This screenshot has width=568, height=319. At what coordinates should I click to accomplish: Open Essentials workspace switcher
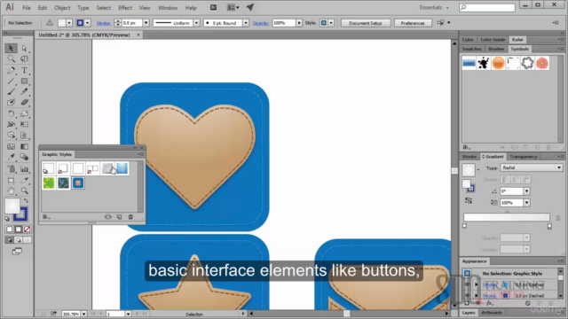click(434, 8)
